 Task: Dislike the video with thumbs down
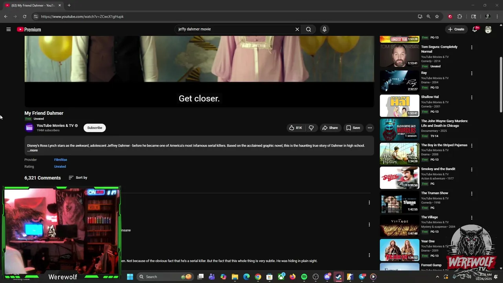point(311,128)
